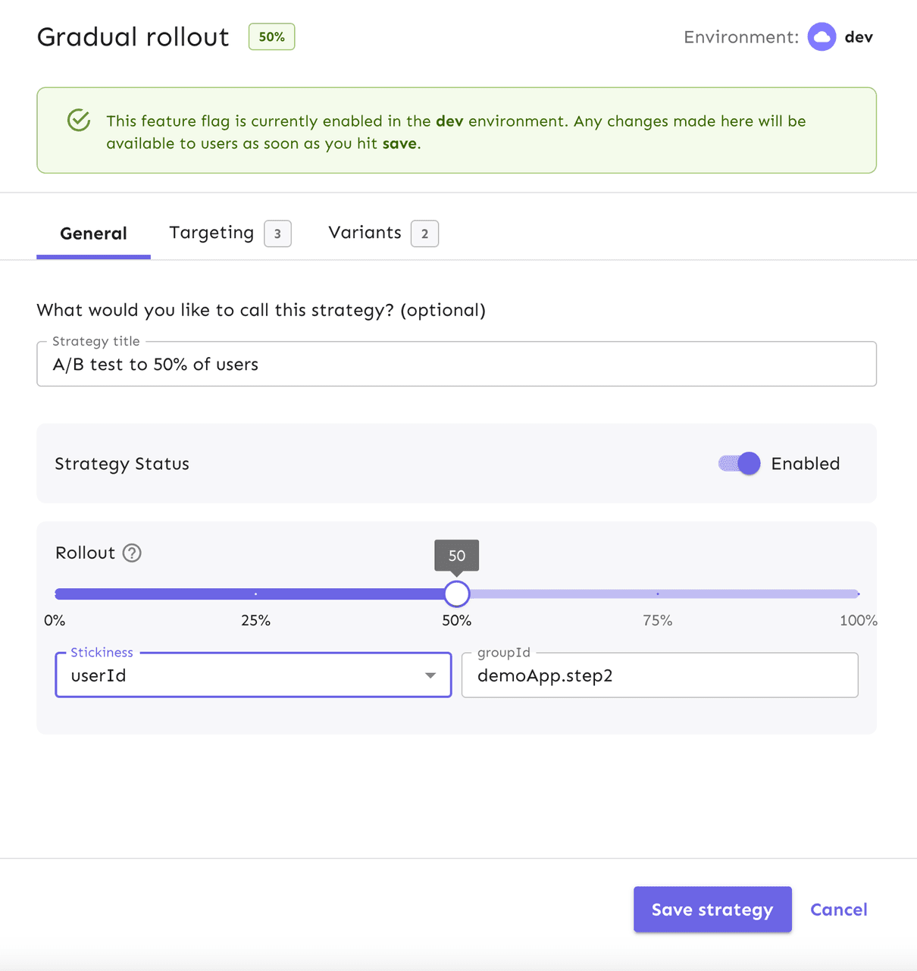917x971 pixels.
Task: Click the groupId input field
Action: [x=659, y=675]
